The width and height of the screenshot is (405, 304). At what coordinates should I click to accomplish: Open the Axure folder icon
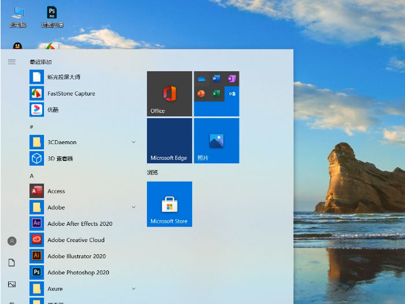pyautogui.click(x=36, y=289)
